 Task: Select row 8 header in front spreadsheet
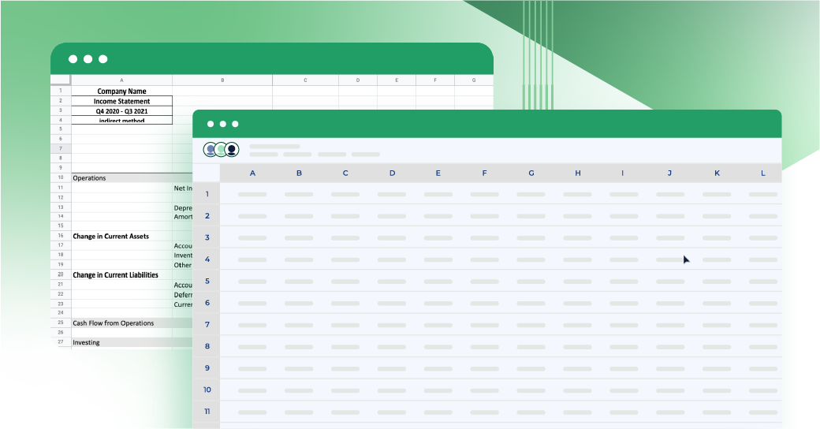coord(207,346)
